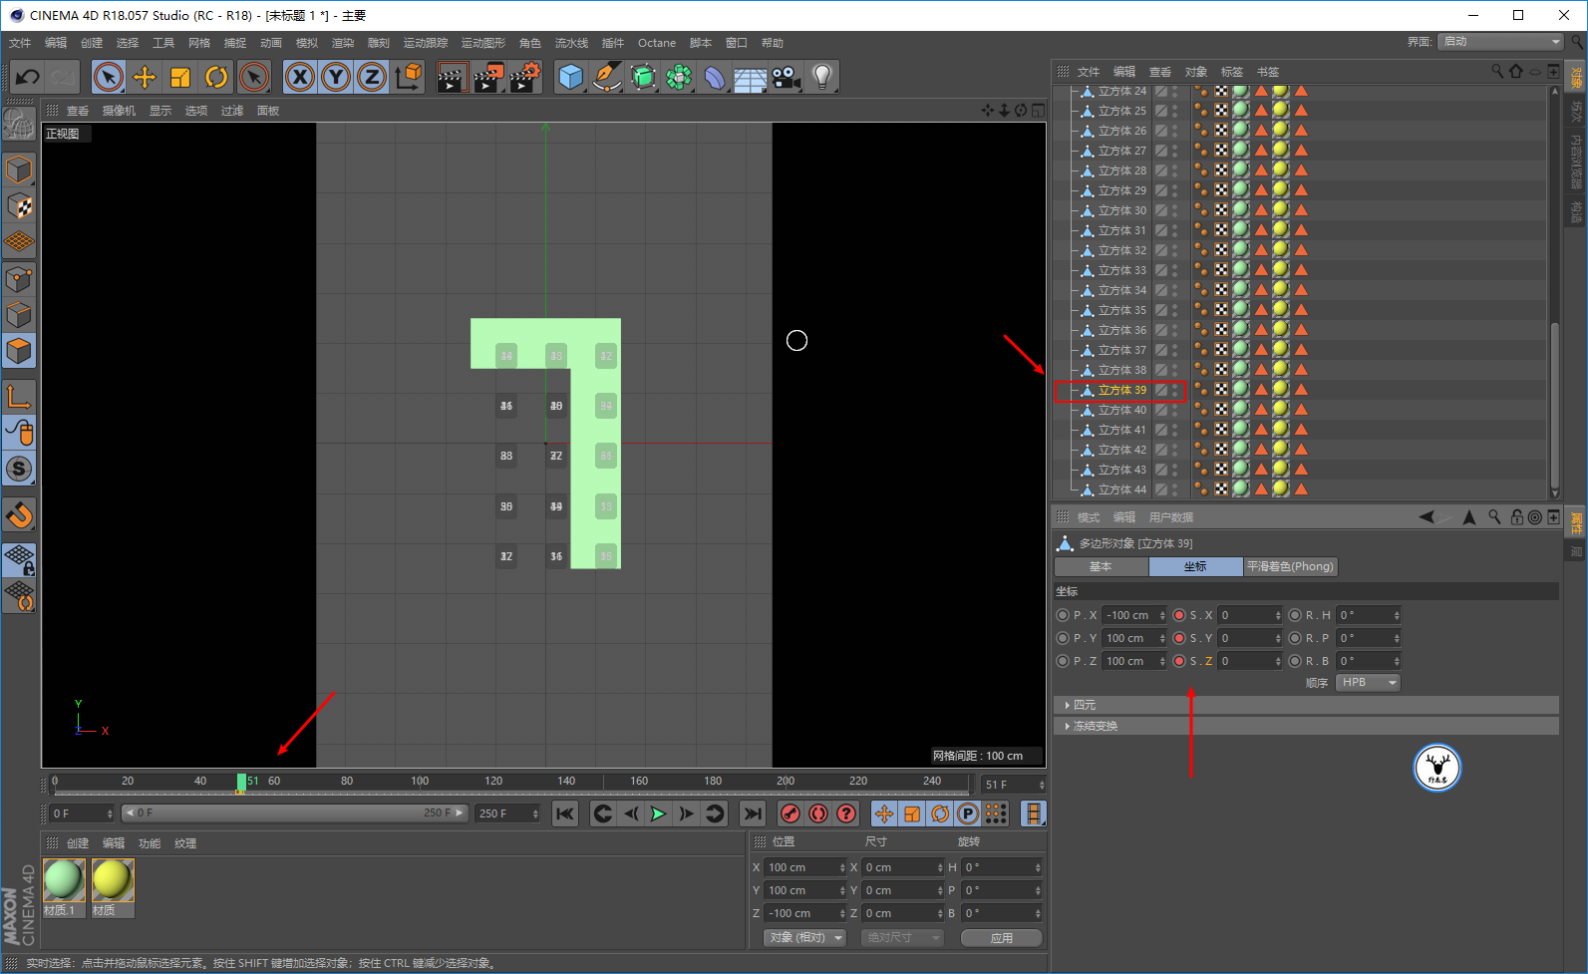The height and width of the screenshot is (974, 1588).
Task: Toggle the snap magnet icon
Action: 19,515
